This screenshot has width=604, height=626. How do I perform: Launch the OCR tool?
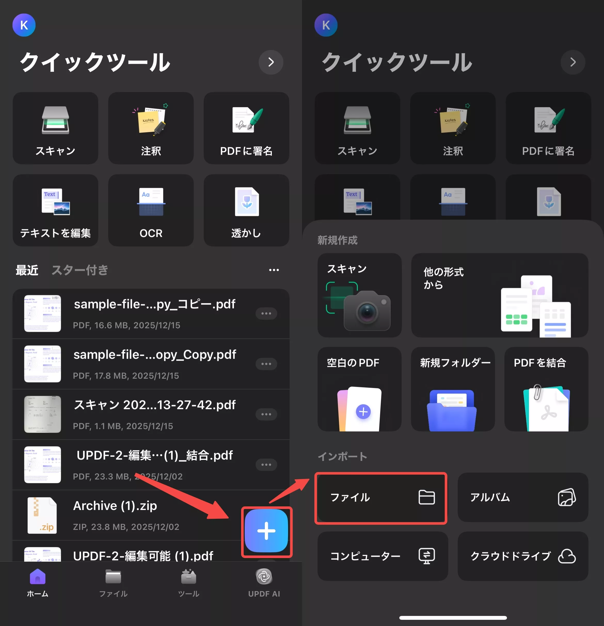150,210
